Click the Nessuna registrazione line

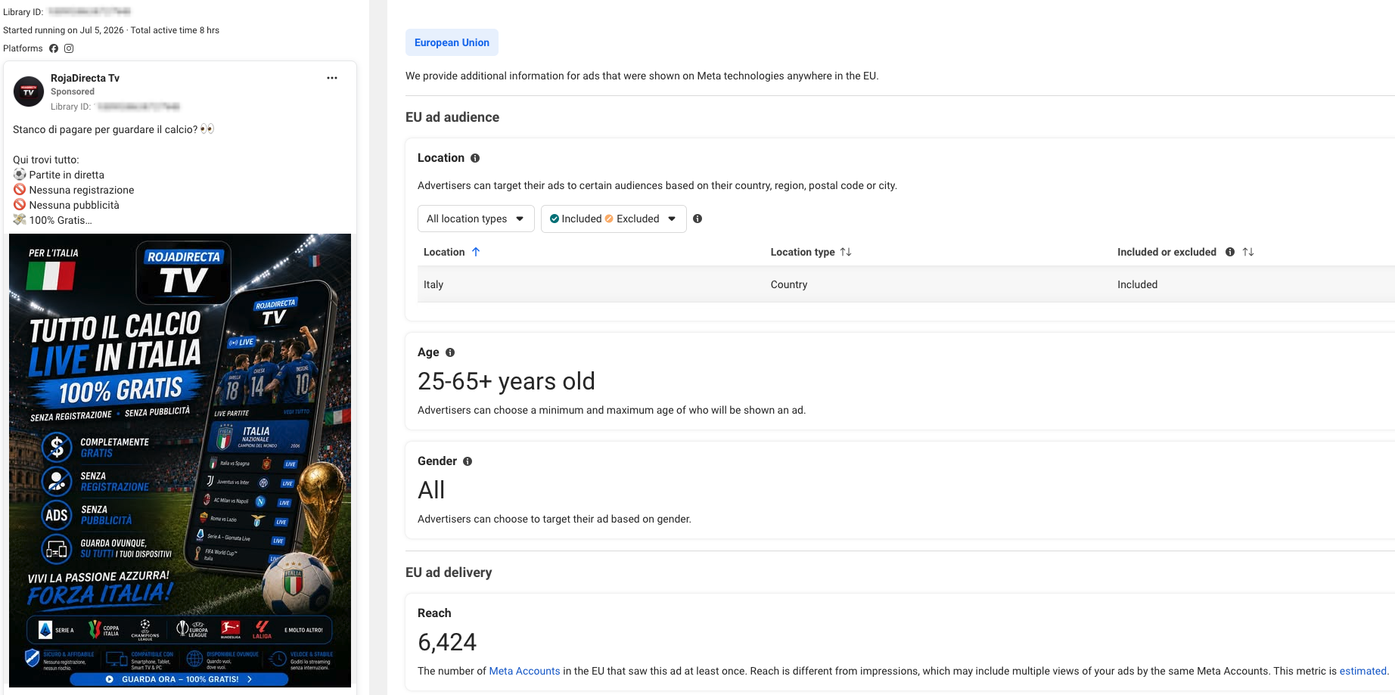(73, 190)
